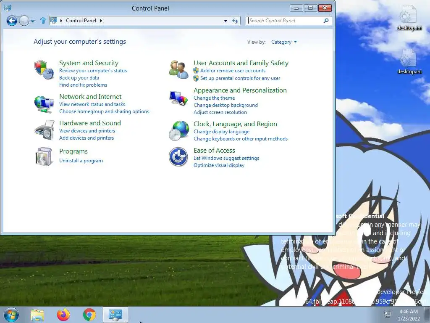Open Let Windows suggest settings
The image size is (430, 323).
[226, 158]
